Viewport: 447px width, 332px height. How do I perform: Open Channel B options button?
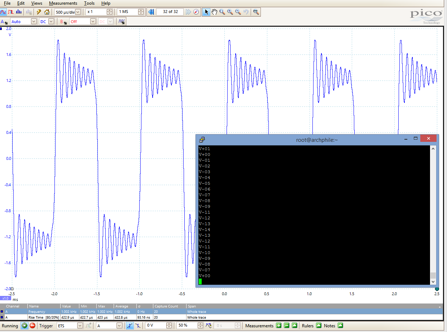[x=63, y=22]
